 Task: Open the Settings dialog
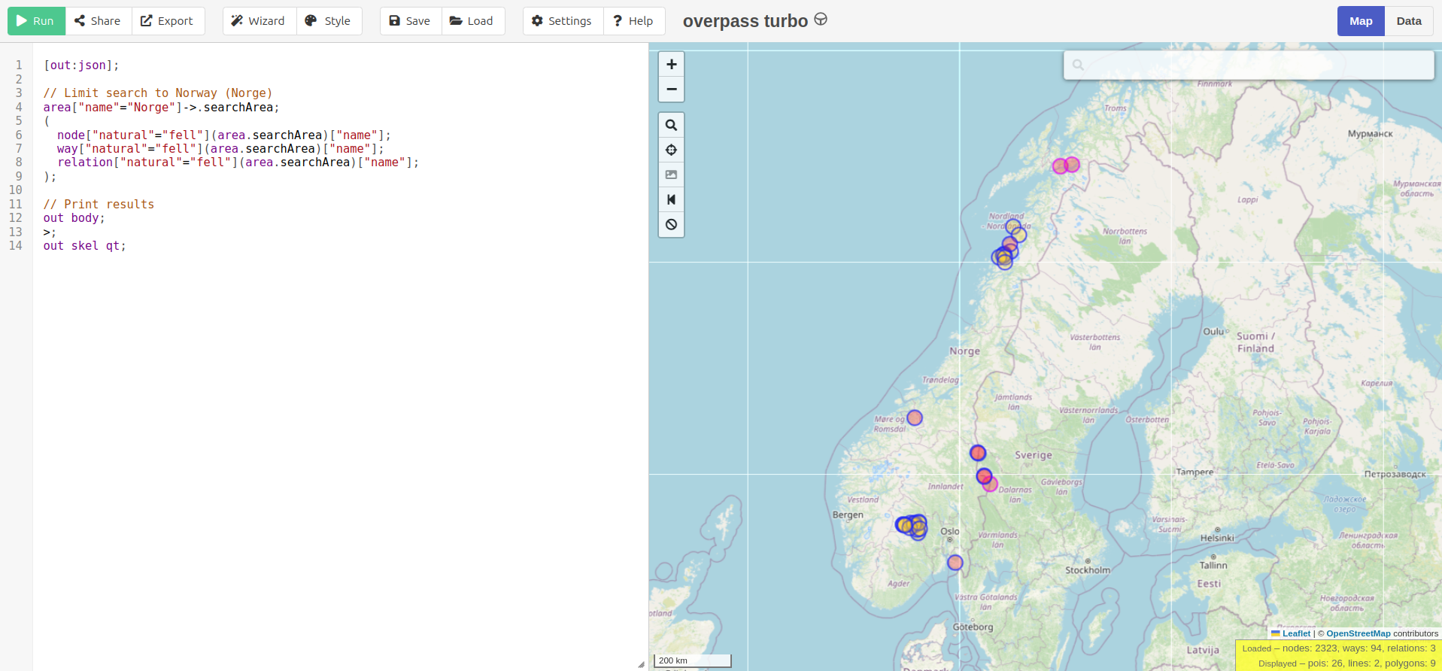pos(562,21)
